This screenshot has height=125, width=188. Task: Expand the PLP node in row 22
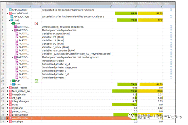point(11,81)
